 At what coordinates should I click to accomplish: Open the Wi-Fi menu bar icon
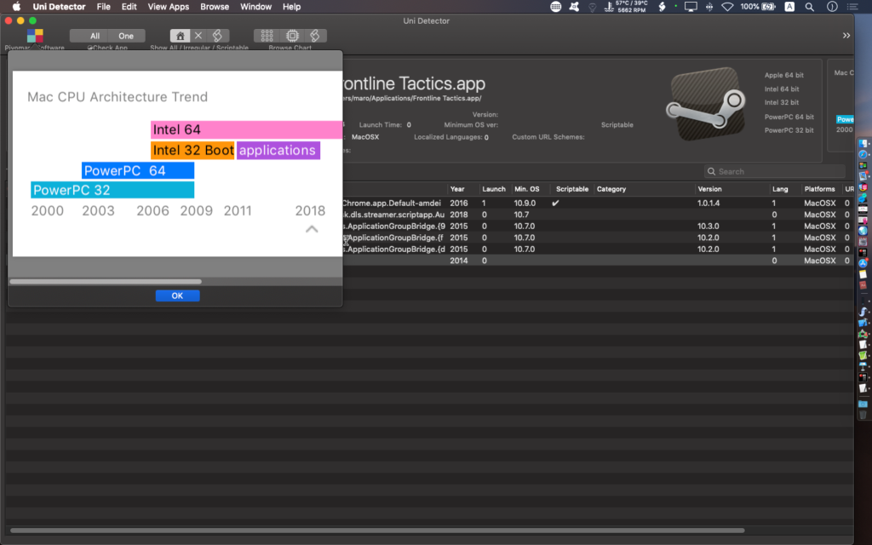727,7
